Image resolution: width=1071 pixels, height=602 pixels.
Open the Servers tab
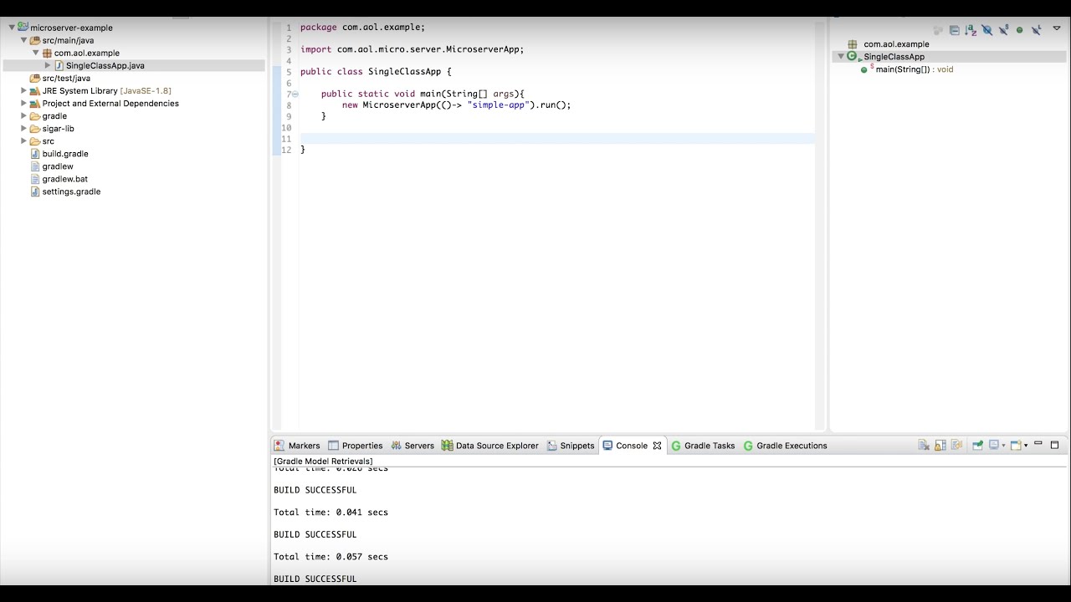(413, 446)
